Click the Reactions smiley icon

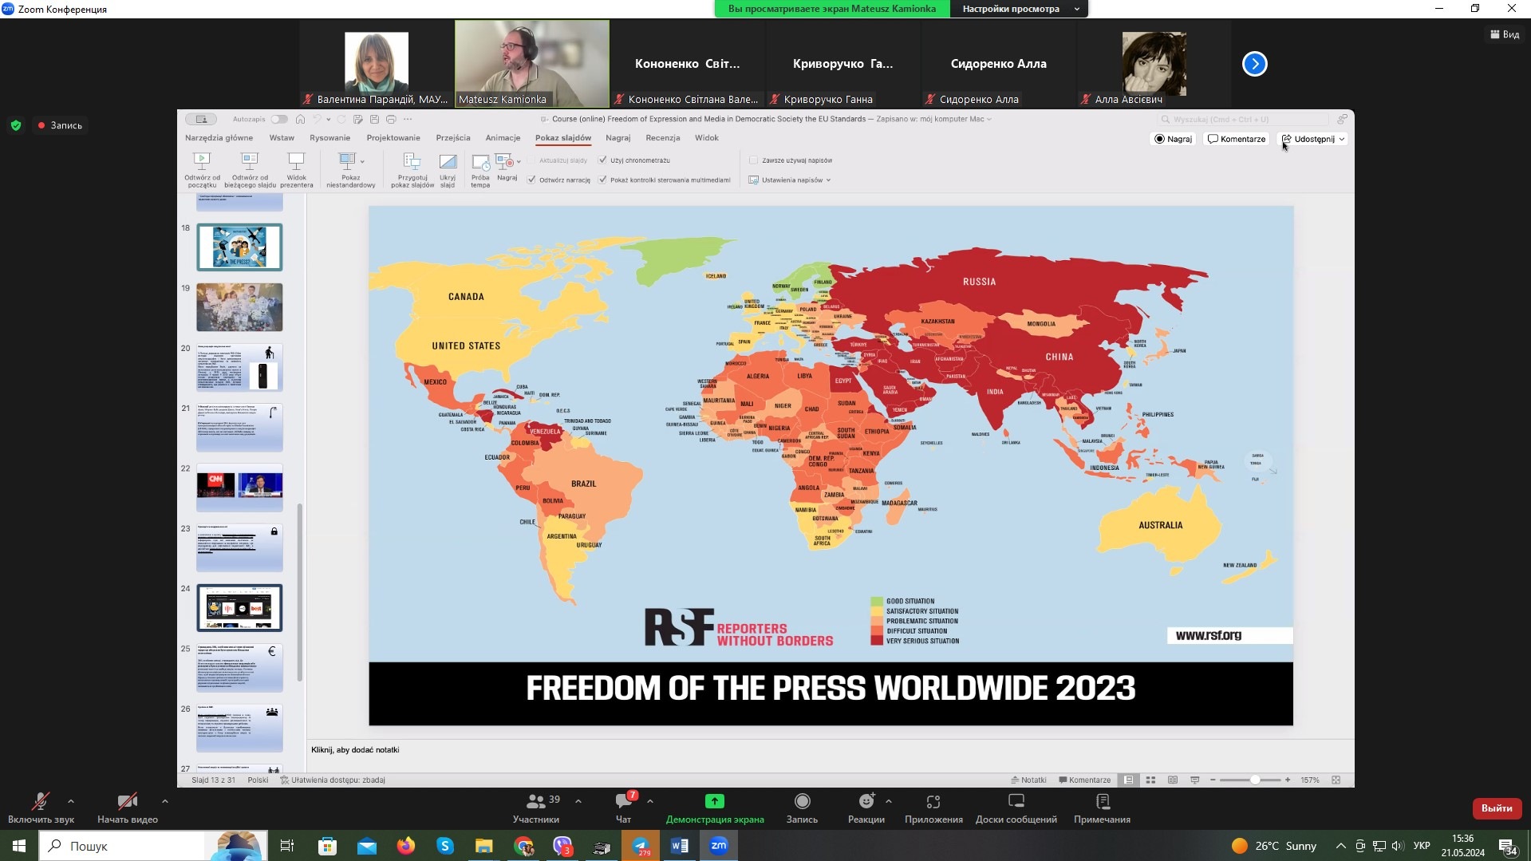click(866, 802)
